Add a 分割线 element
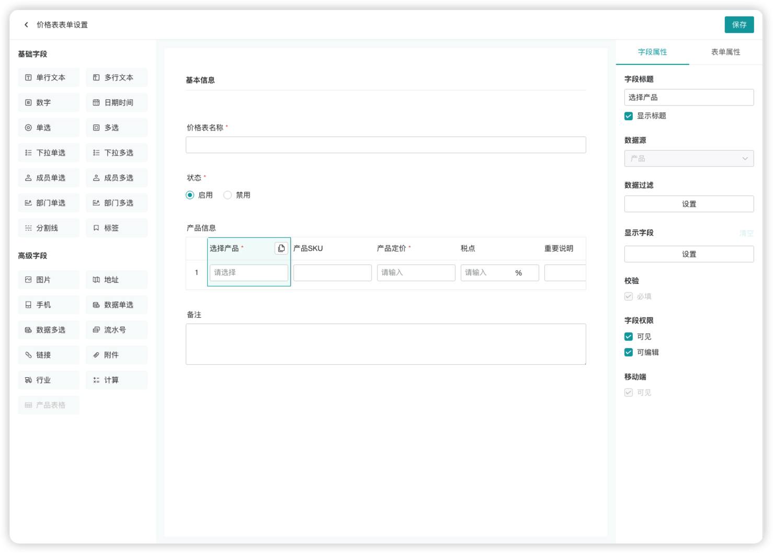773x553 pixels. (49, 228)
